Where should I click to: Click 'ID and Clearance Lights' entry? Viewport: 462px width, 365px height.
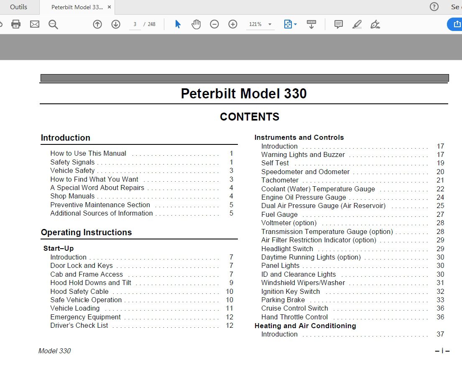click(x=299, y=275)
